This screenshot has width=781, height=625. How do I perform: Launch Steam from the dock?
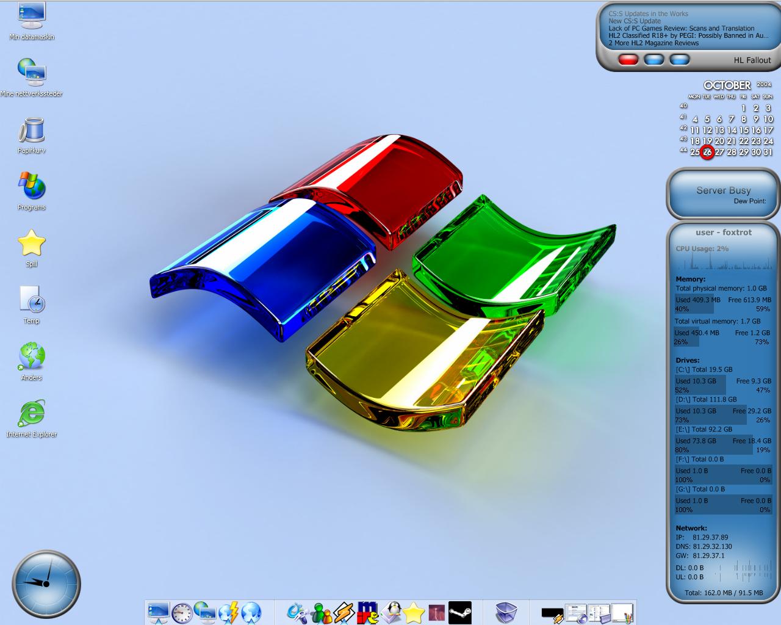460,613
